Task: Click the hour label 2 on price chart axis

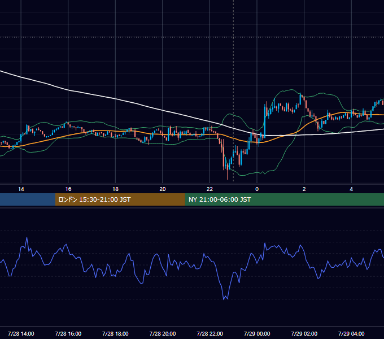Action: 304,189
